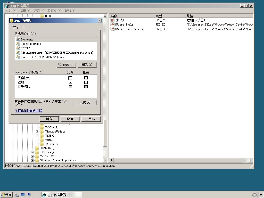
Task: Click allow 特殊权限 checkbox
Action: (x=70, y=87)
